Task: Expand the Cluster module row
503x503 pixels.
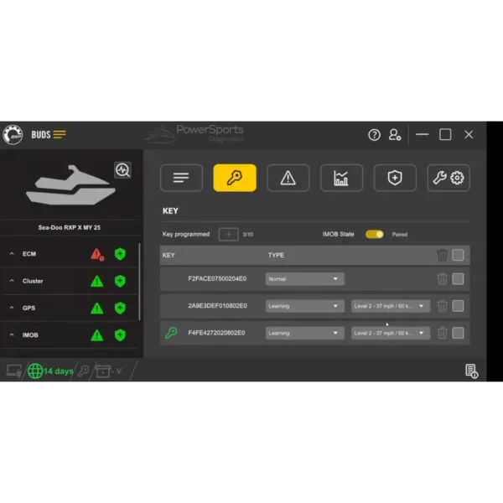Action: 13,281
